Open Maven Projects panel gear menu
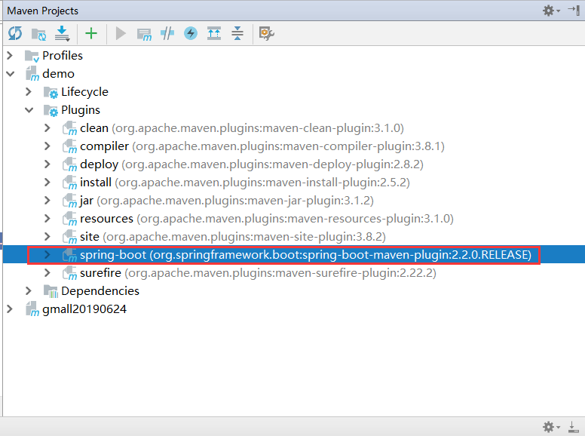This screenshot has width=585, height=436. point(551,11)
